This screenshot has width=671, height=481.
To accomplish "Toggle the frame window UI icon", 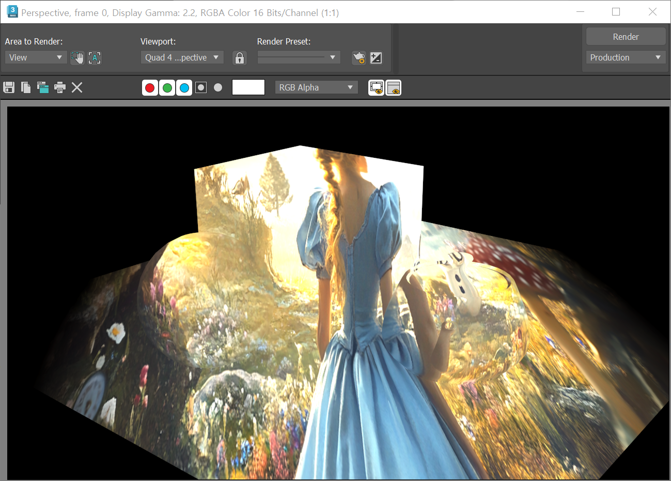I will tap(394, 88).
